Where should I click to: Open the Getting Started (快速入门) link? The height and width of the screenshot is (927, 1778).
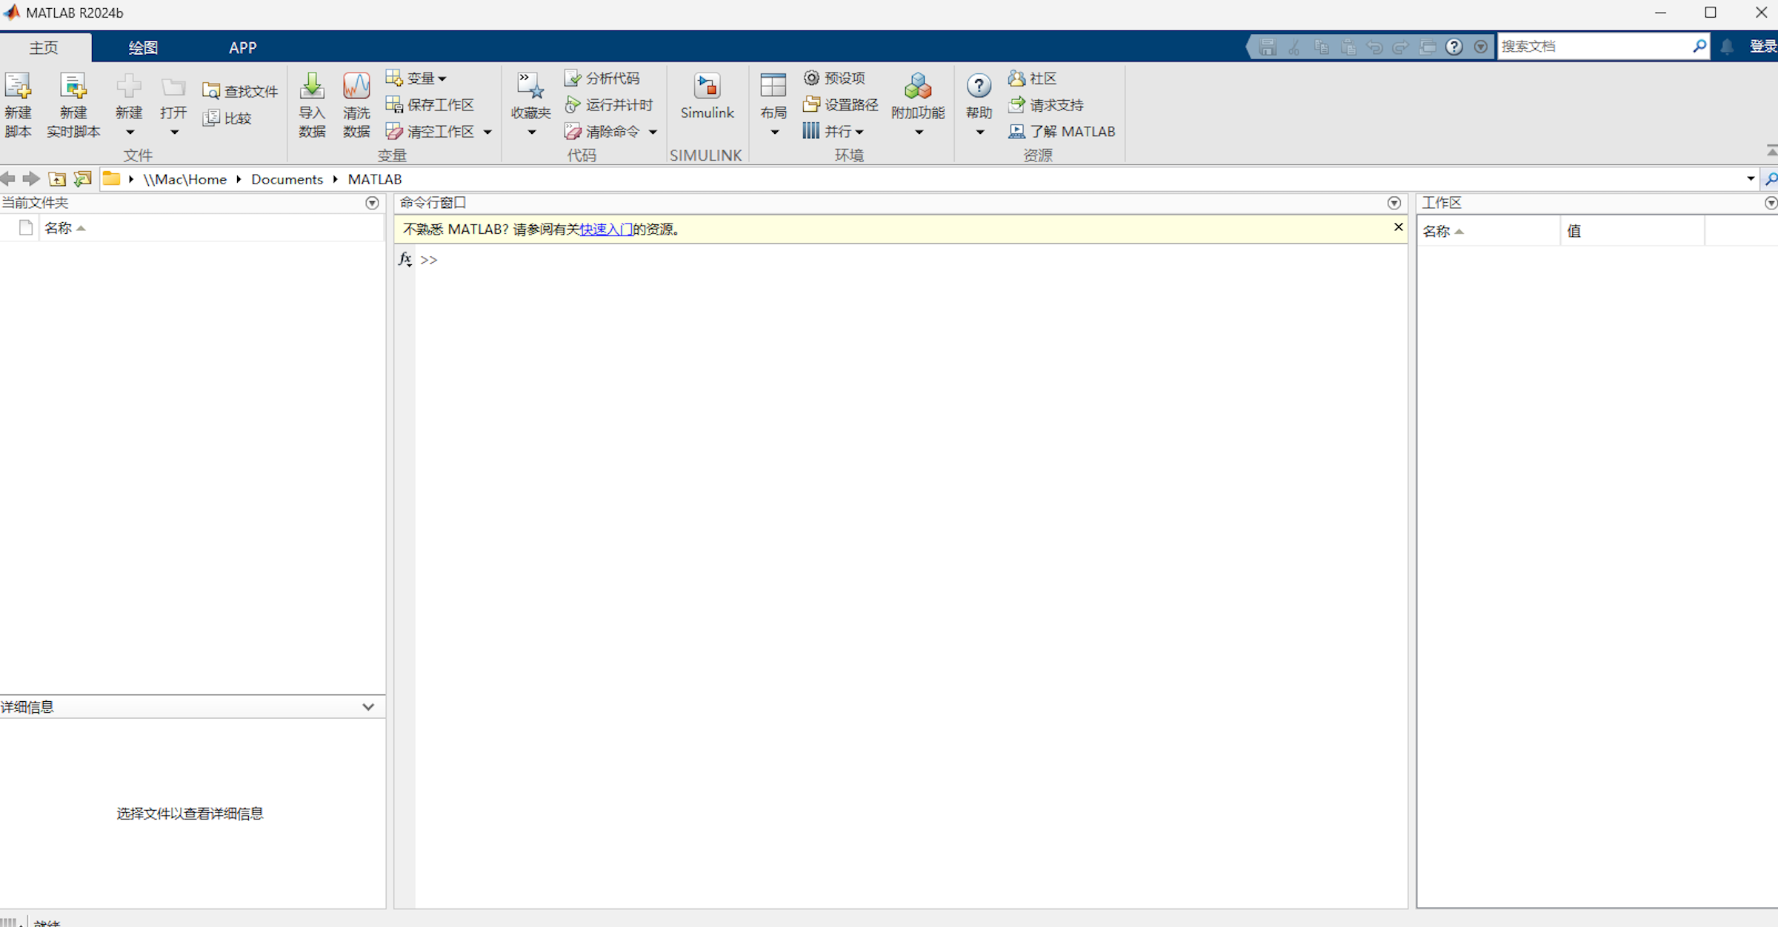[606, 230]
